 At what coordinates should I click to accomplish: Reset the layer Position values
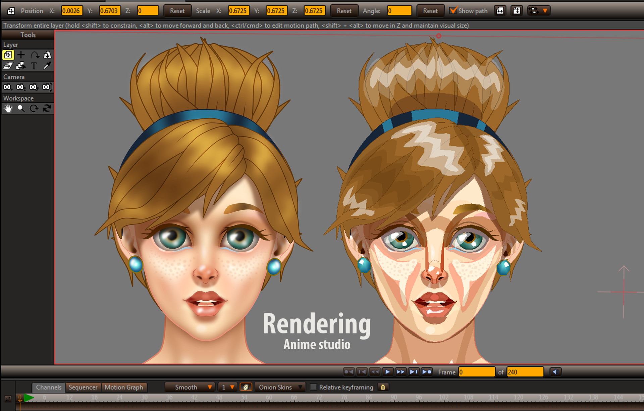pos(177,10)
